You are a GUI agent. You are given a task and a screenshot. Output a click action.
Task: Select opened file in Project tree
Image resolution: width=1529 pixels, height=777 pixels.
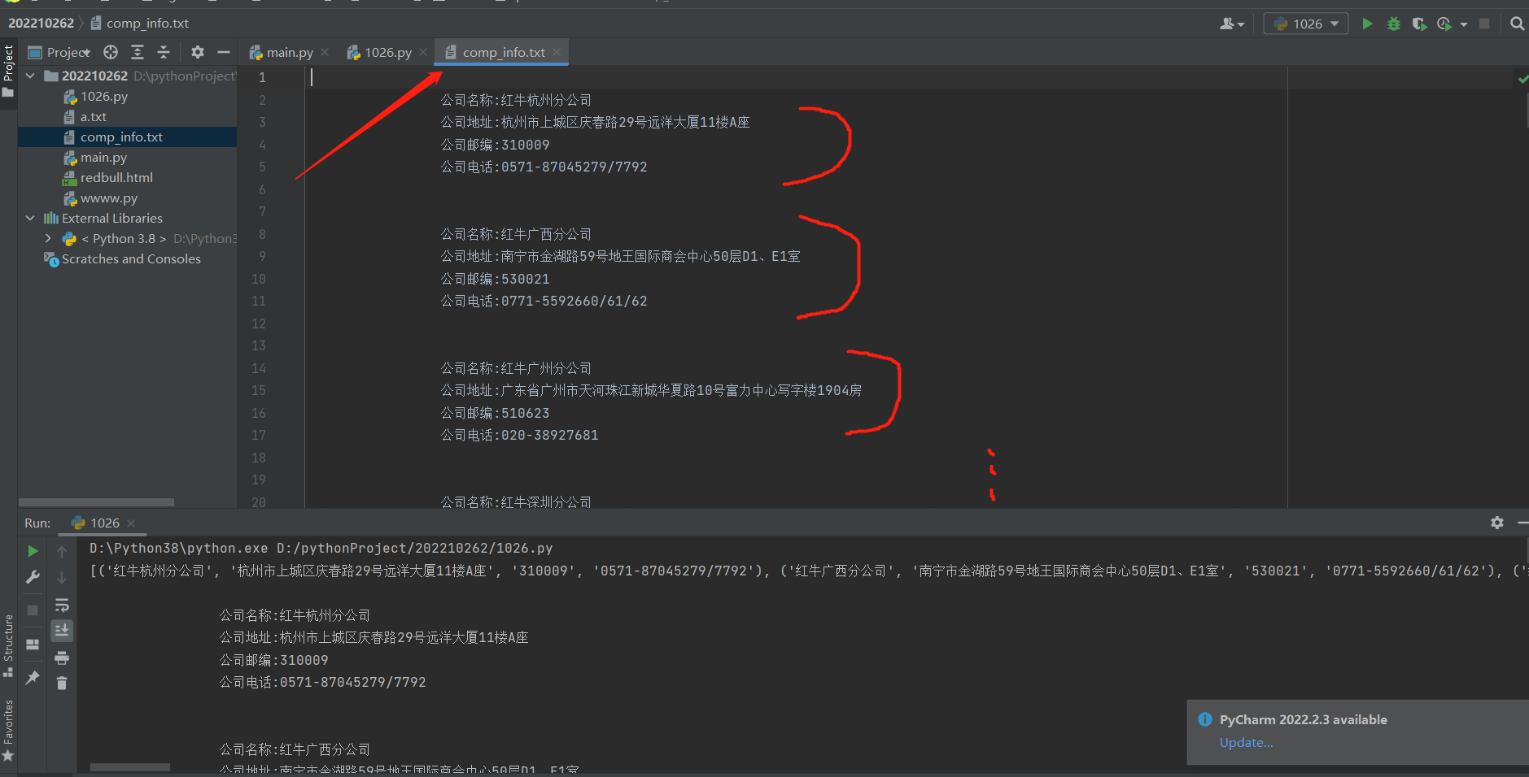pyautogui.click(x=111, y=52)
